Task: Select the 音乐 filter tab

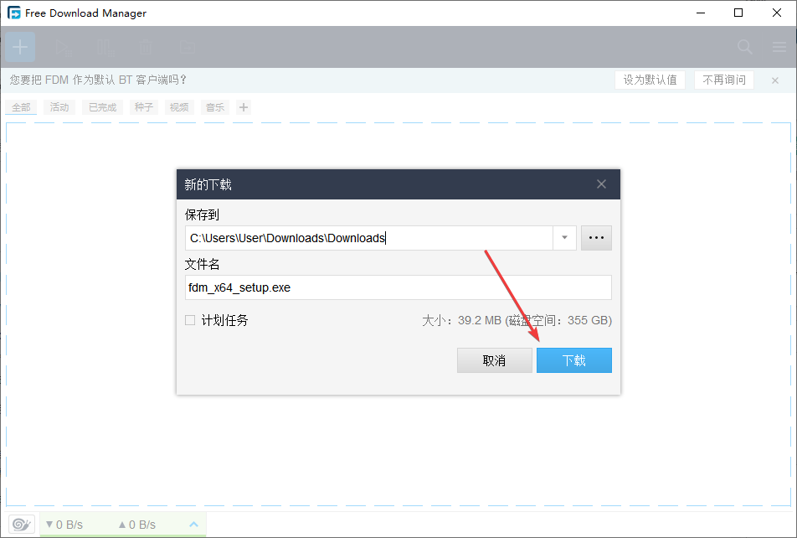Action: pos(215,107)
